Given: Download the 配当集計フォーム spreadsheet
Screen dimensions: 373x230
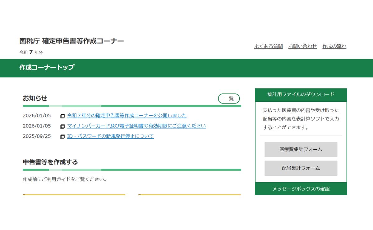Looking at the screenshot, I should (301, 168).
